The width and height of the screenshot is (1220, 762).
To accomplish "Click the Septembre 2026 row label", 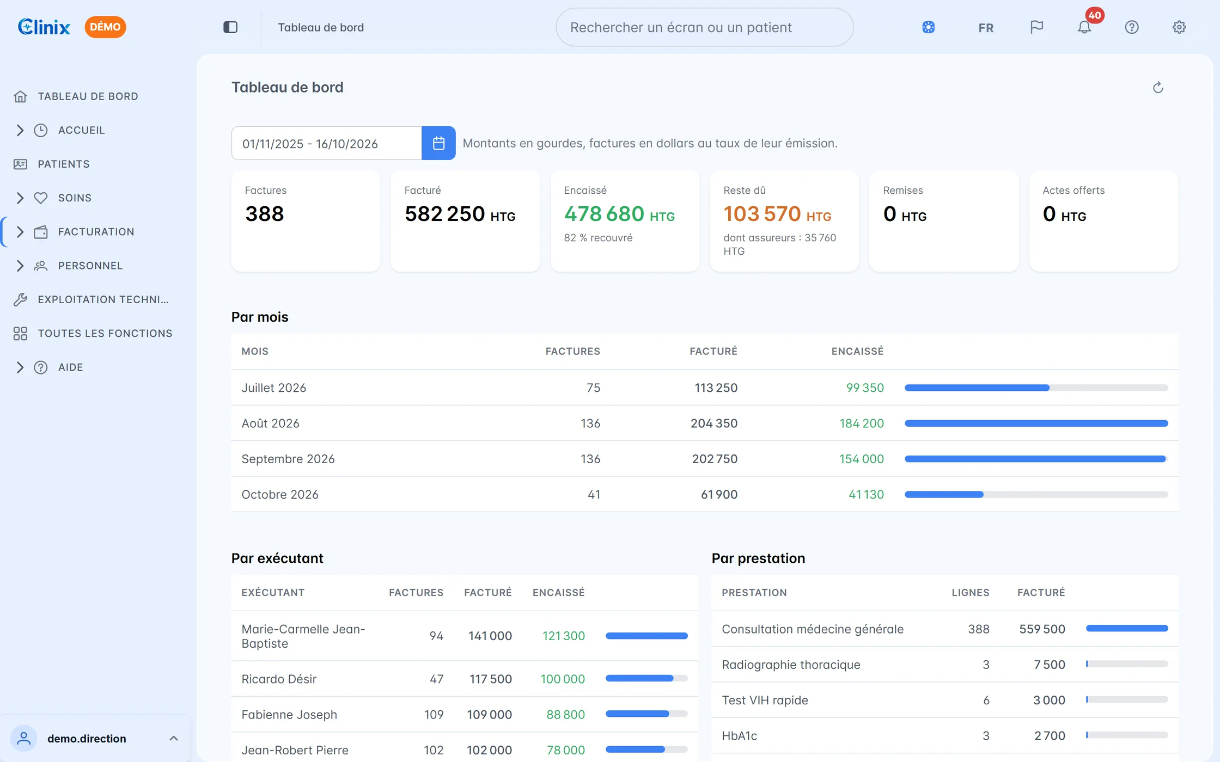I will coord(288,459).
